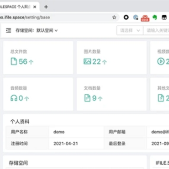Click the total file count 56
The height and width of the screenshot is (169, 169).
(x=23, y=61)
